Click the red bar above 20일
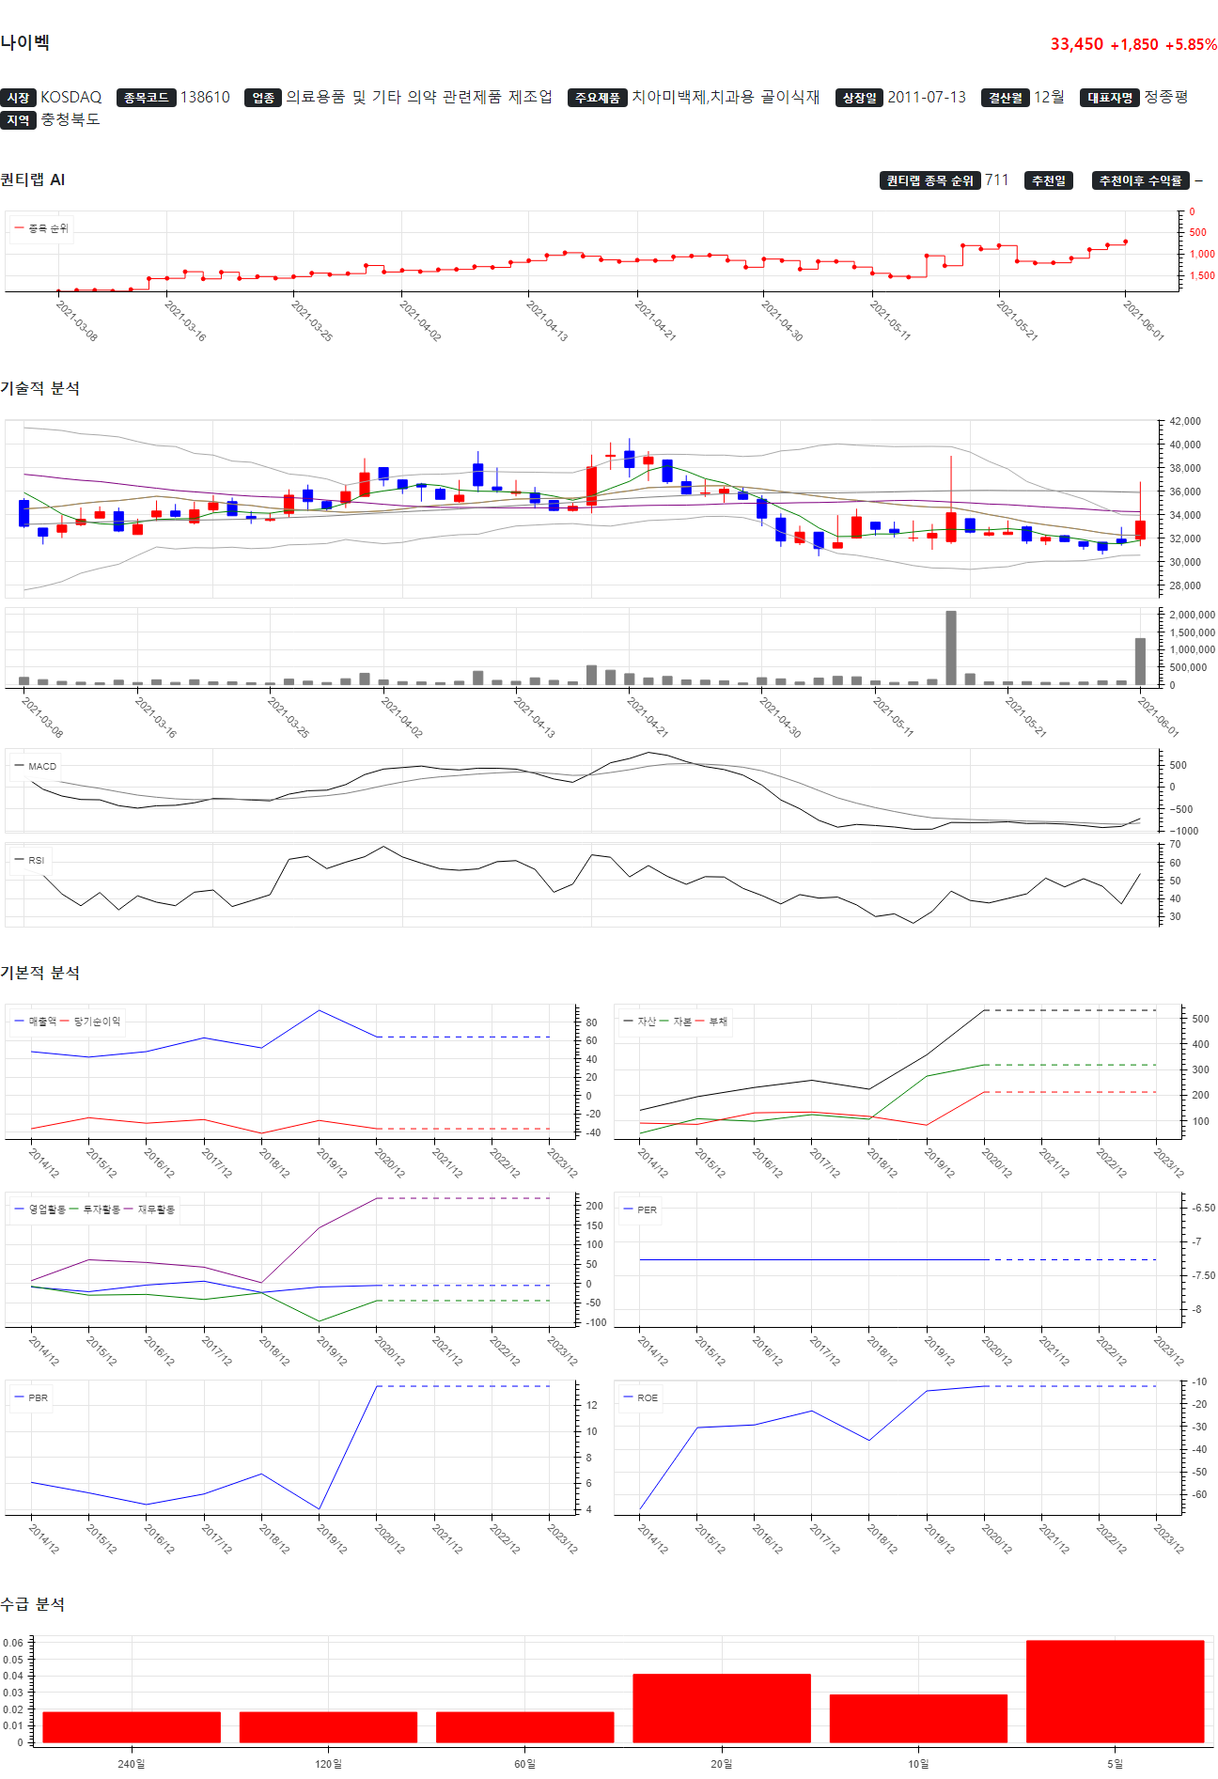1218x1779 pixels. click(722, 1709)
